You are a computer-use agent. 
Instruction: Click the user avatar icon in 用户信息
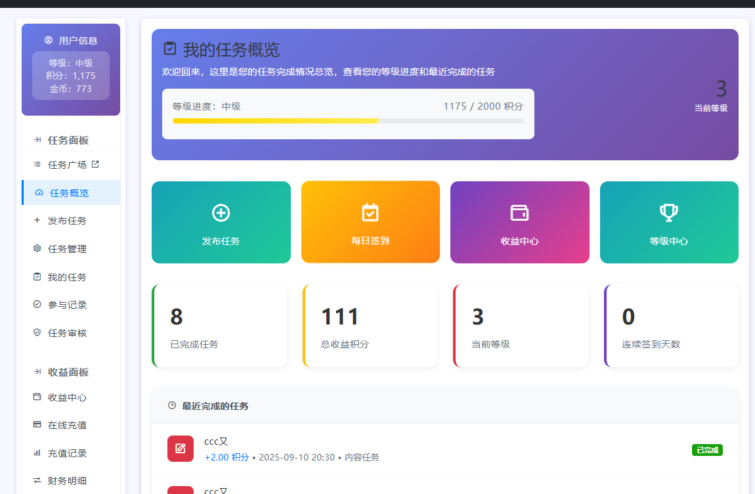point(49,40)
